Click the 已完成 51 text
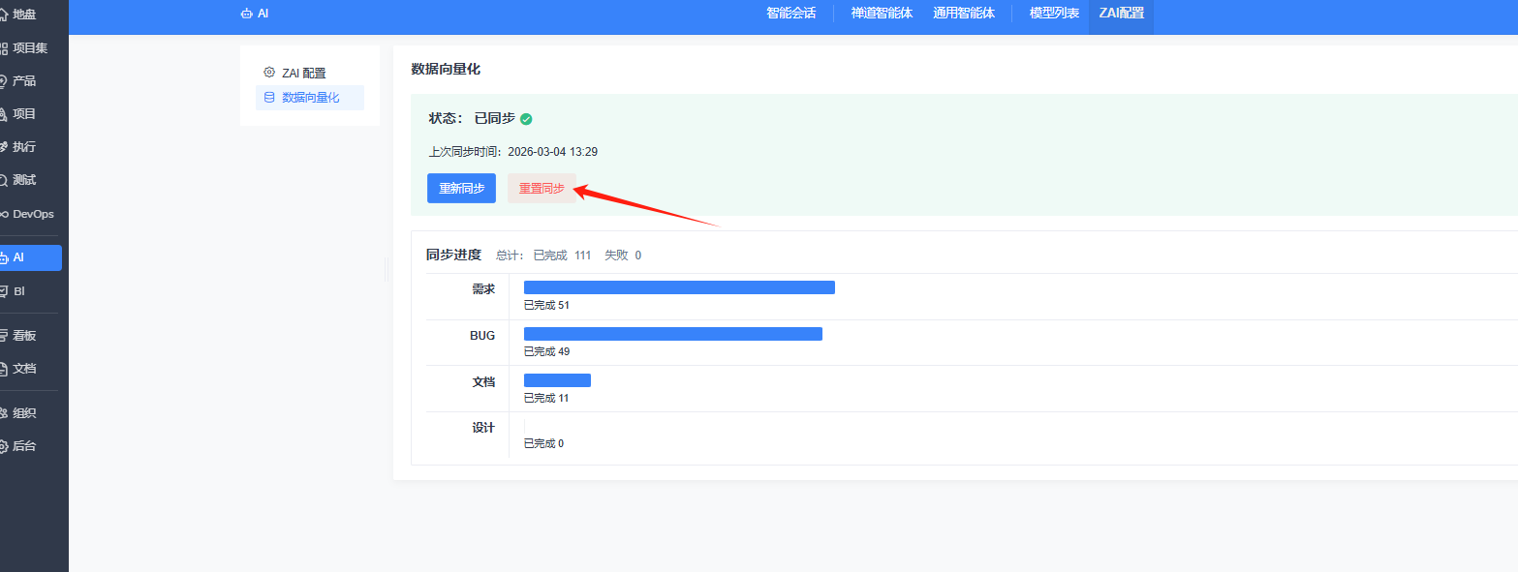The image size is (1518, 572). click(x=546, y=305)
